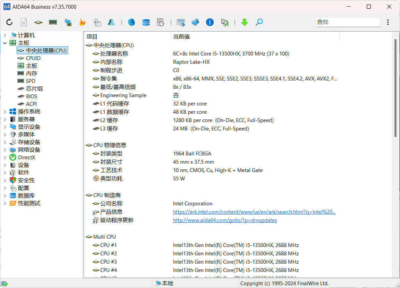
Task: Click the blue pie chart toolbar icon
Action: point(131,22)
